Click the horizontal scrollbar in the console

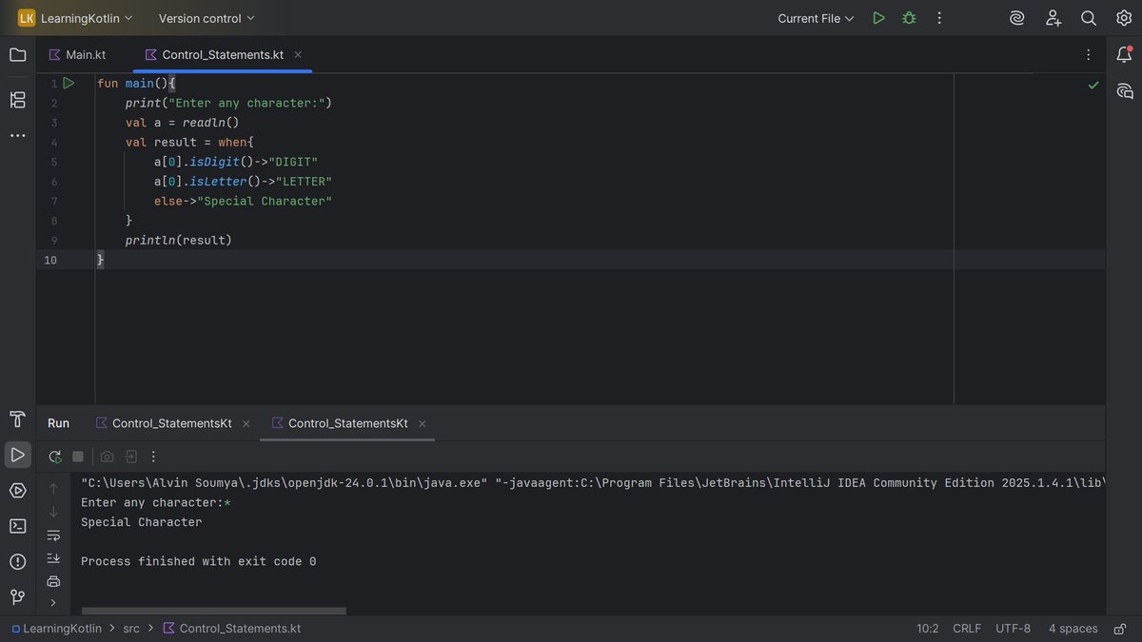tap(214, 611)
